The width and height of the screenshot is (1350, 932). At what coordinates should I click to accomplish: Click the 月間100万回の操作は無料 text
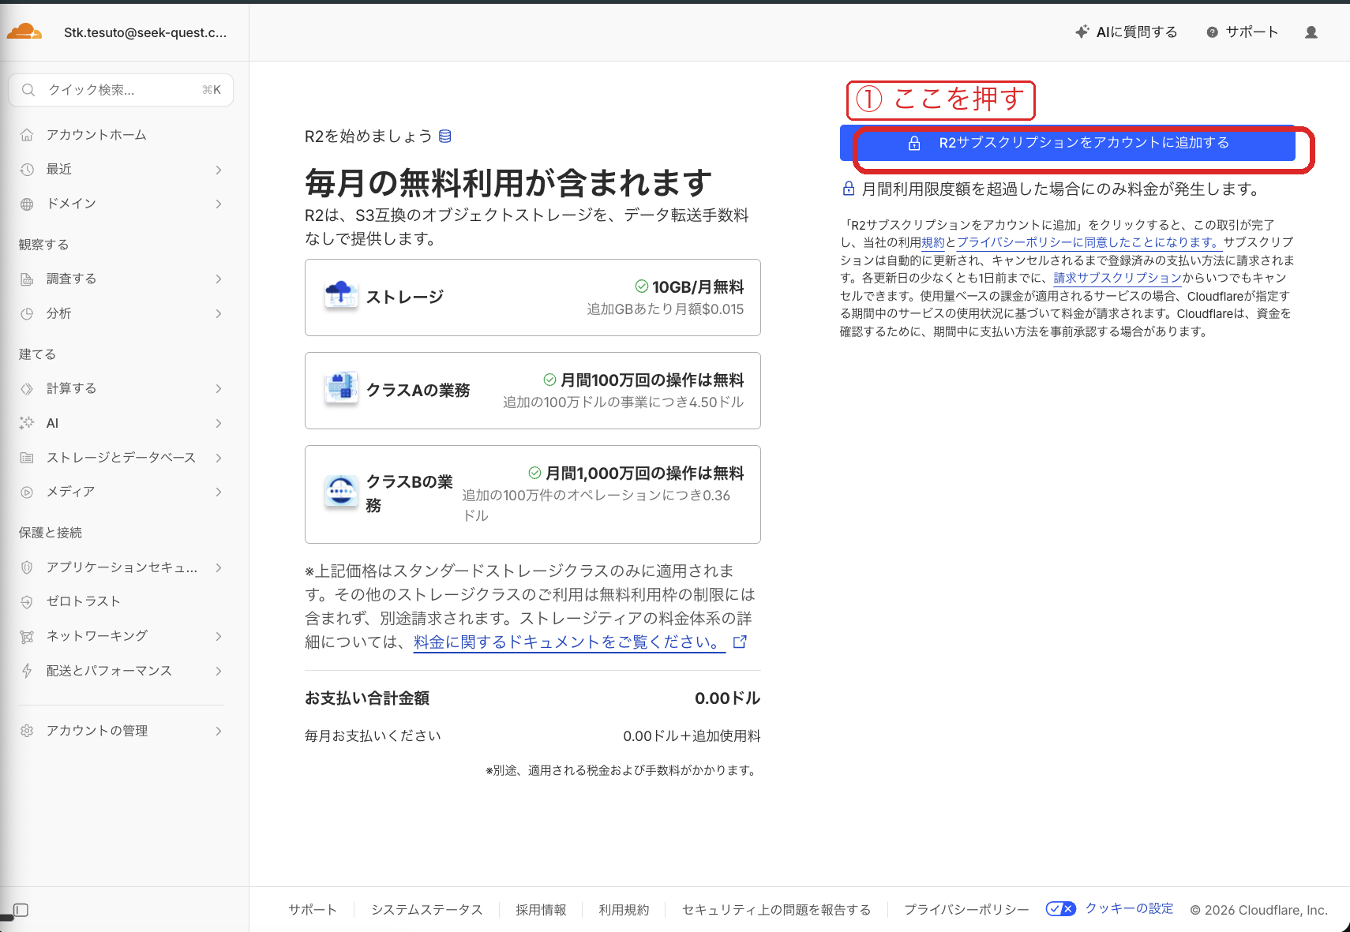point(652,380)
